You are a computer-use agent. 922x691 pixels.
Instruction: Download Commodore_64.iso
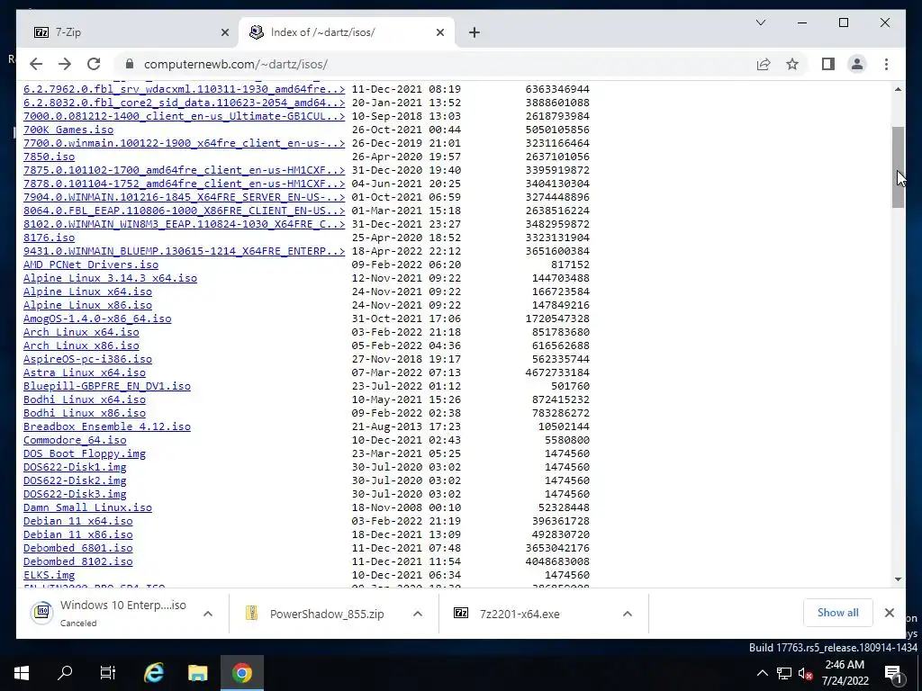tap(75, 440)
